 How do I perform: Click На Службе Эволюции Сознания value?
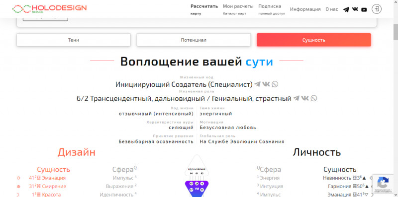click(242, 141)
